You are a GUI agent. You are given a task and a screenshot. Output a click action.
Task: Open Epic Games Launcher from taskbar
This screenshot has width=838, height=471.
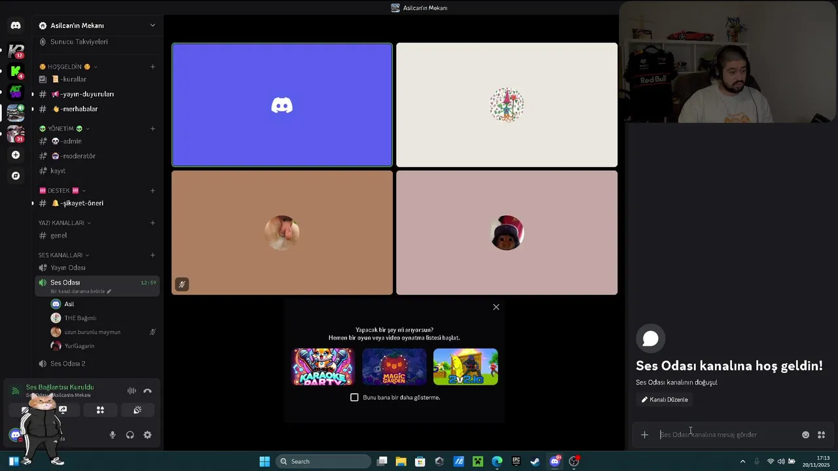point(516,462)
